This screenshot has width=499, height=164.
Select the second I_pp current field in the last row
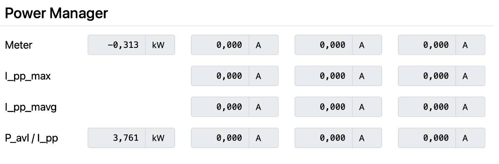coord(324,138)
